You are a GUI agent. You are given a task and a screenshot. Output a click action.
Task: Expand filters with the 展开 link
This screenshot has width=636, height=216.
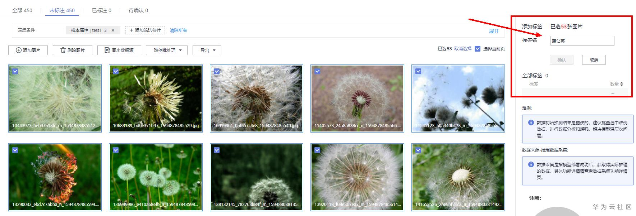coord(494,31)
